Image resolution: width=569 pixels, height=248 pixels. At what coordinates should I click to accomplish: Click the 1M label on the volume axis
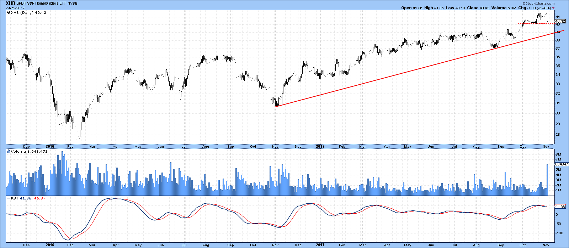pyautogui.click(x=558, y=190)
